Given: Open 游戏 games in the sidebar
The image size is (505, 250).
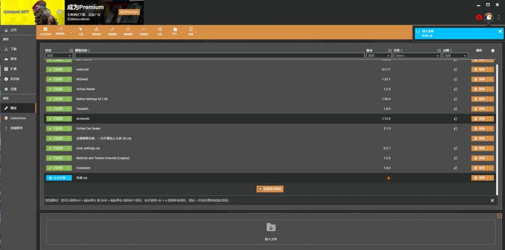Looking at the screenshot, I should 18,59.
